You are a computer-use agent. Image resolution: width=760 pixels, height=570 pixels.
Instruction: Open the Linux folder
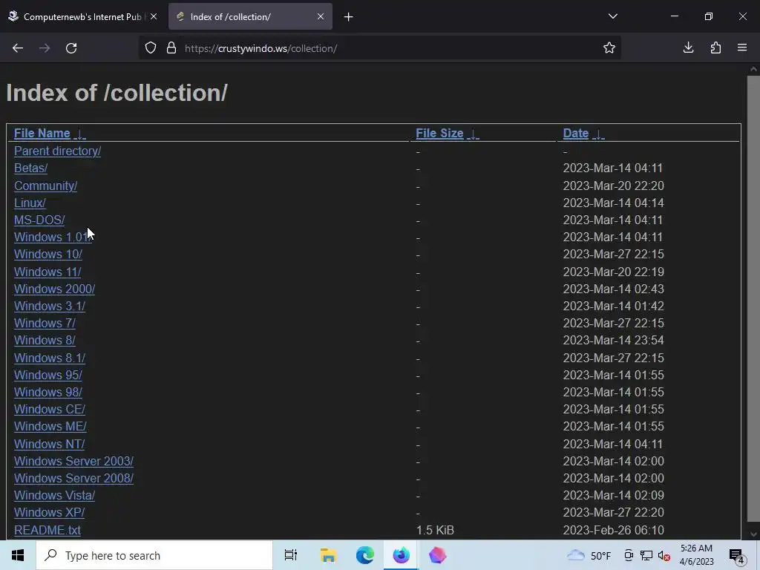(x=30, y=203)
